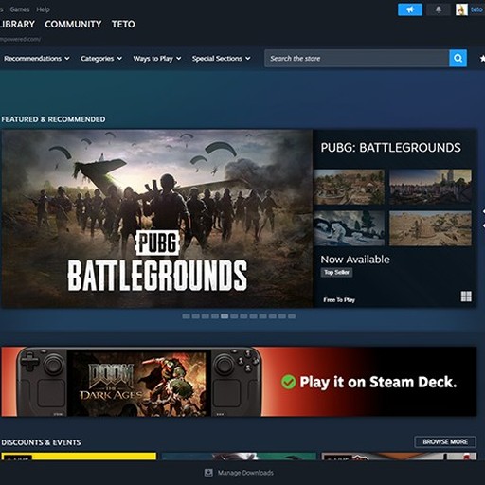This screenshot has height=485, width=485.
Task: Click the DISCOUNTS & EVENTS heading
Action: [x=41, y=442]
